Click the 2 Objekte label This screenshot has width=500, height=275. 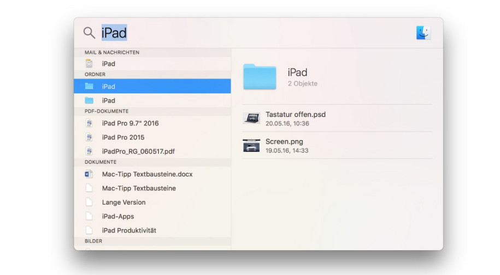click(x=303, y=84)
